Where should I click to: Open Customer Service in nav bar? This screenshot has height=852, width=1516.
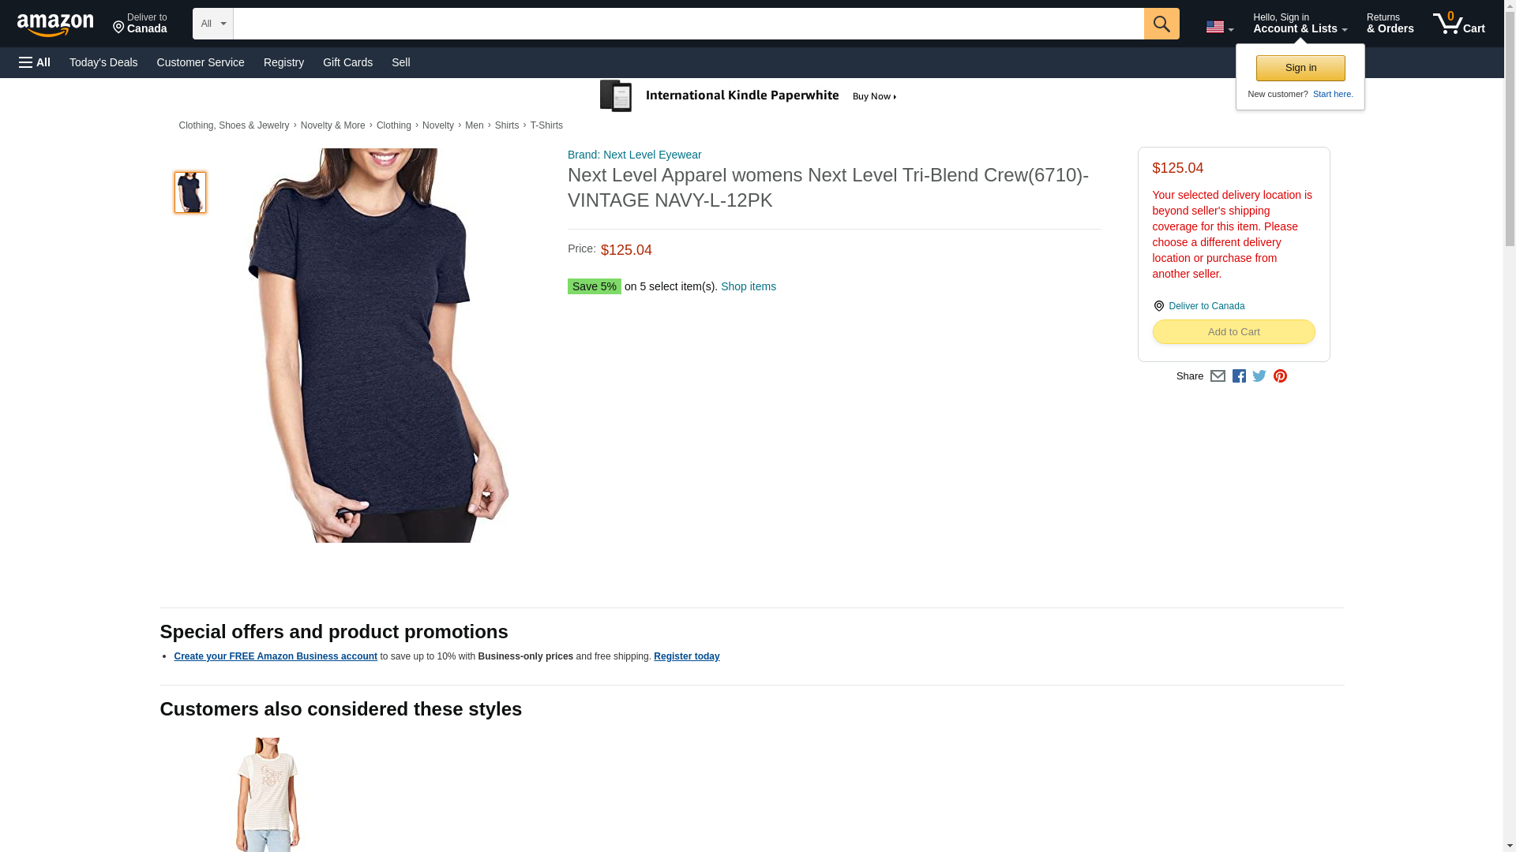click(x=201, y=62)
